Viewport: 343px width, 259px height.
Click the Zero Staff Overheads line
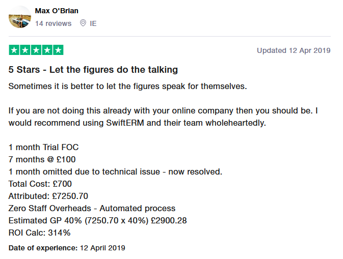(x=92, y=208)
